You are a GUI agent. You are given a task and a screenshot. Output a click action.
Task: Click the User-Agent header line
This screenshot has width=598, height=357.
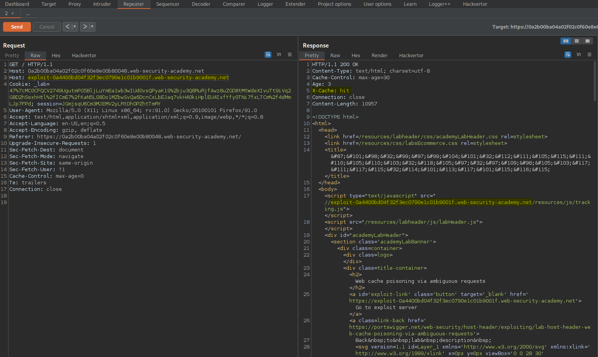click(133, 110)
